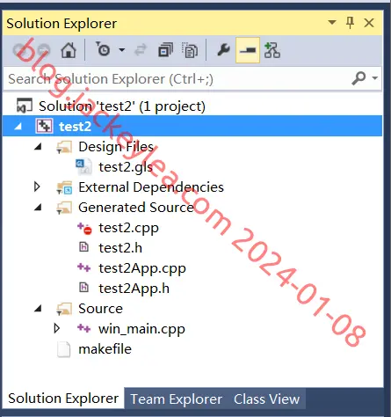391x417 pixels.
Task: Open the search options dropdown arrow
Action: click(374, 78)
